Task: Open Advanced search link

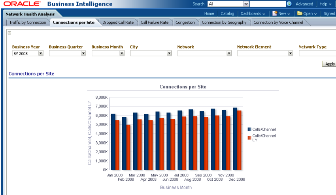Action: tap(304, 4)
